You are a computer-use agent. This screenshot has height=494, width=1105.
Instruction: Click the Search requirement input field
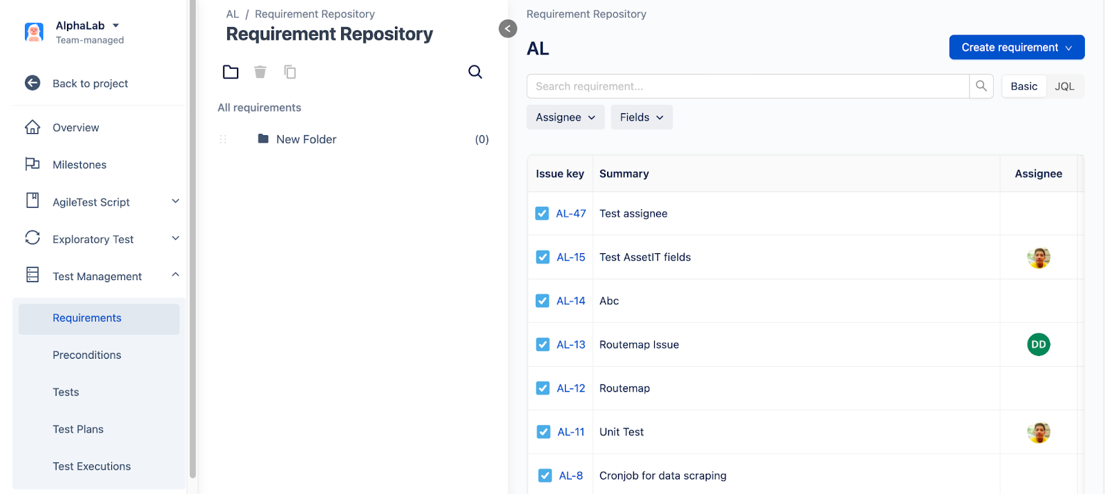coord(747,86)
